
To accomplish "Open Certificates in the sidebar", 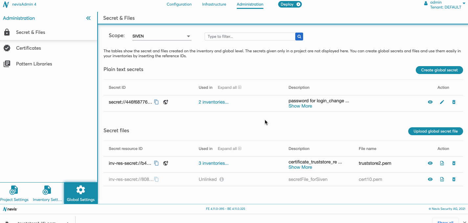I will tap(29, 48).
